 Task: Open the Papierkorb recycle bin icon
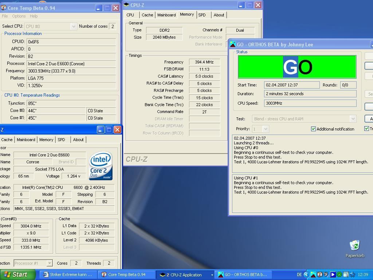[x=355, y=249]
